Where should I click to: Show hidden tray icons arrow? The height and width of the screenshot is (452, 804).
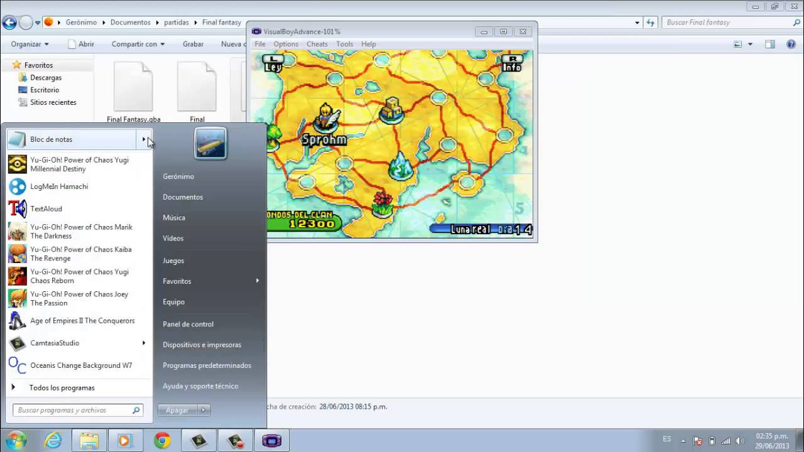pos(683,441)
